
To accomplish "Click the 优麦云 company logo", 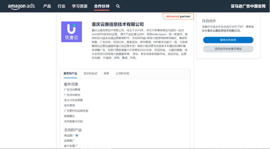I will [x=72, y=32].
